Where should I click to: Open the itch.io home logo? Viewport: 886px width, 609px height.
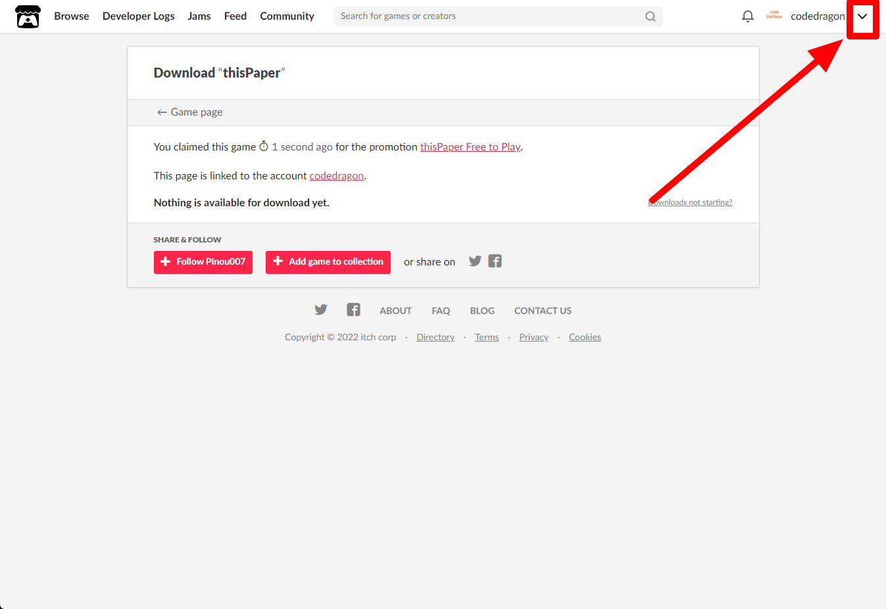click(28, 16)
